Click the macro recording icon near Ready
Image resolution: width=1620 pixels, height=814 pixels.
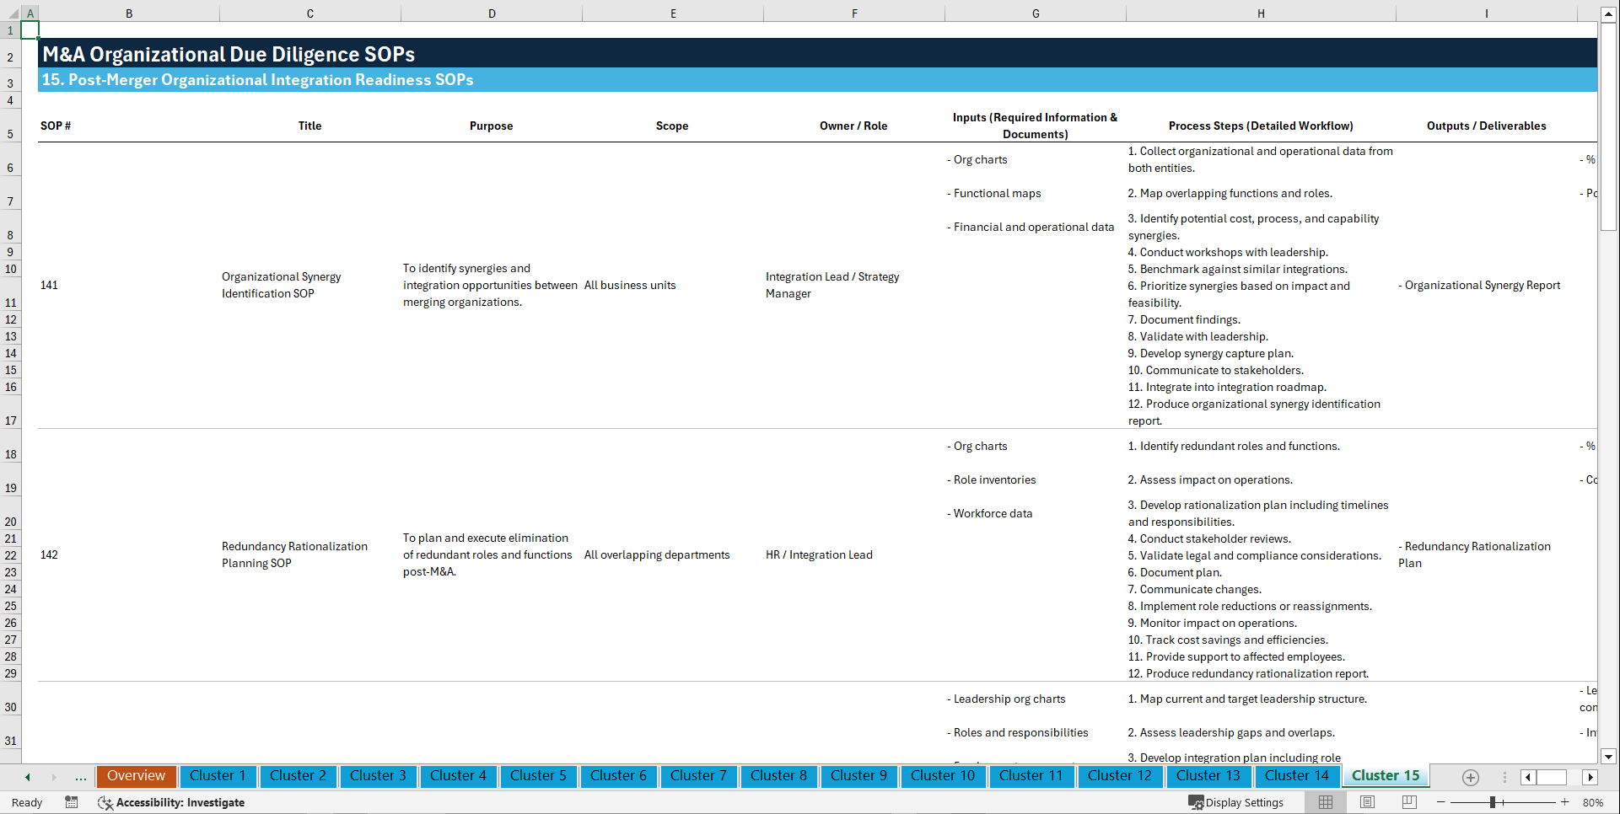pyautogui.click(x=72, y=802)
